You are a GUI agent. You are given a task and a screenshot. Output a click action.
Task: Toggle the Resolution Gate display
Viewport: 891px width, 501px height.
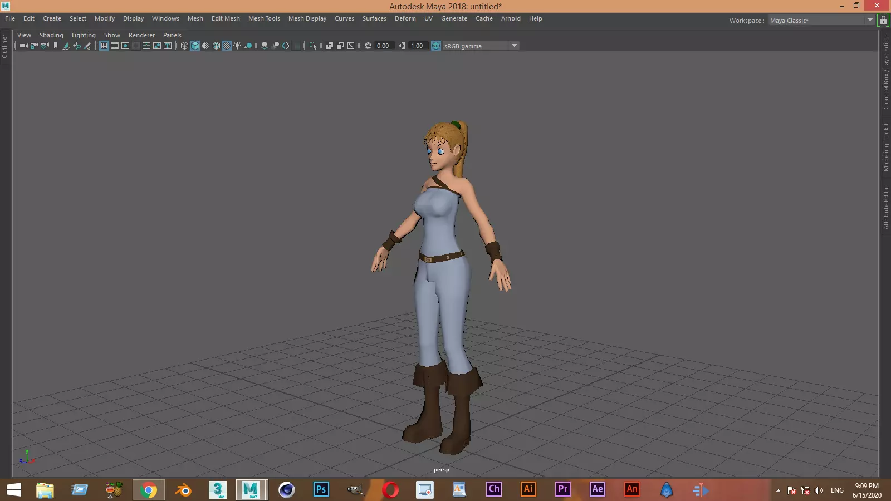click(125, 46)
